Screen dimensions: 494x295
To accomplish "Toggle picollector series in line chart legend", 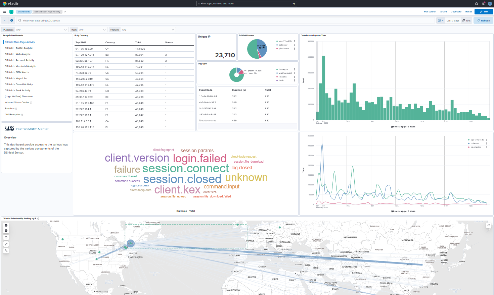I will click(x=476, y=147).
